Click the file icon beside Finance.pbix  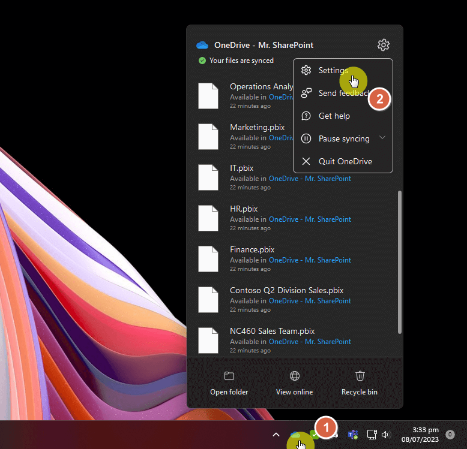[208, 259]
